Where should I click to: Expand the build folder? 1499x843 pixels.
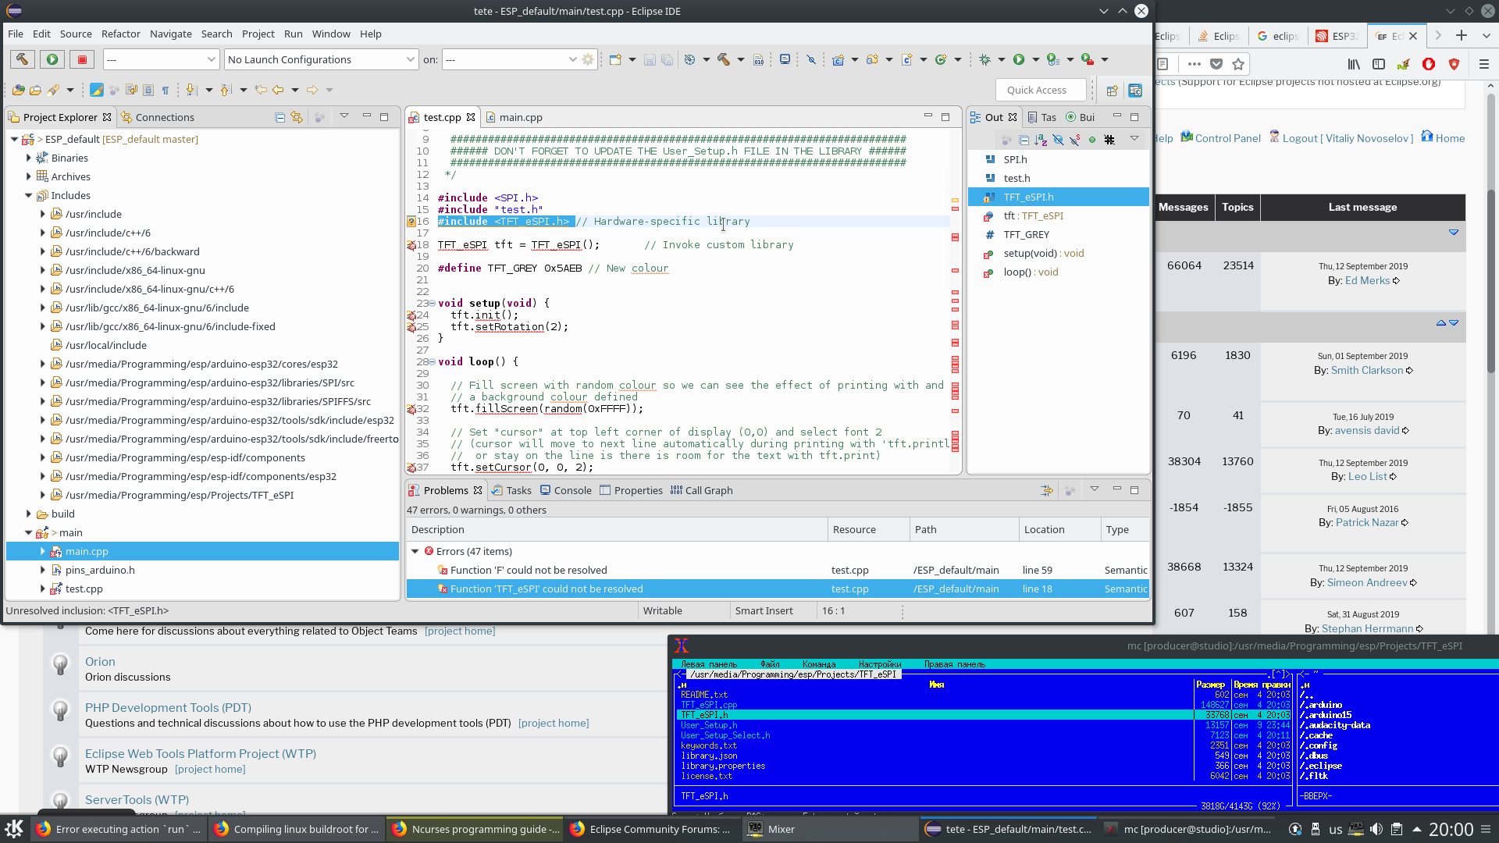(29, 514)
